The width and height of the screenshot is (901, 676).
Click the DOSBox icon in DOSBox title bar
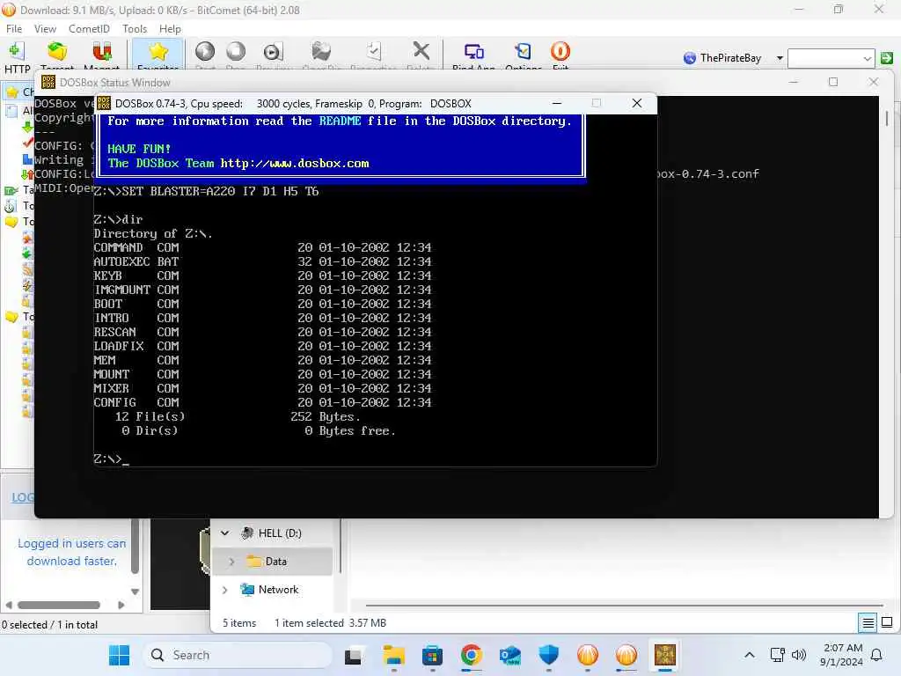coord(104,104)
